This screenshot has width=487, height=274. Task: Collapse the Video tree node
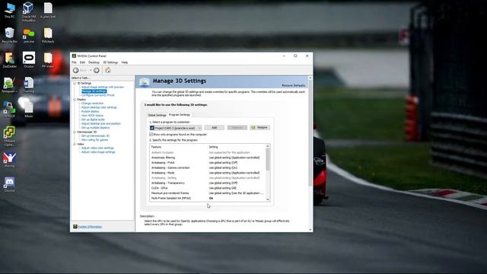point(75,144)
